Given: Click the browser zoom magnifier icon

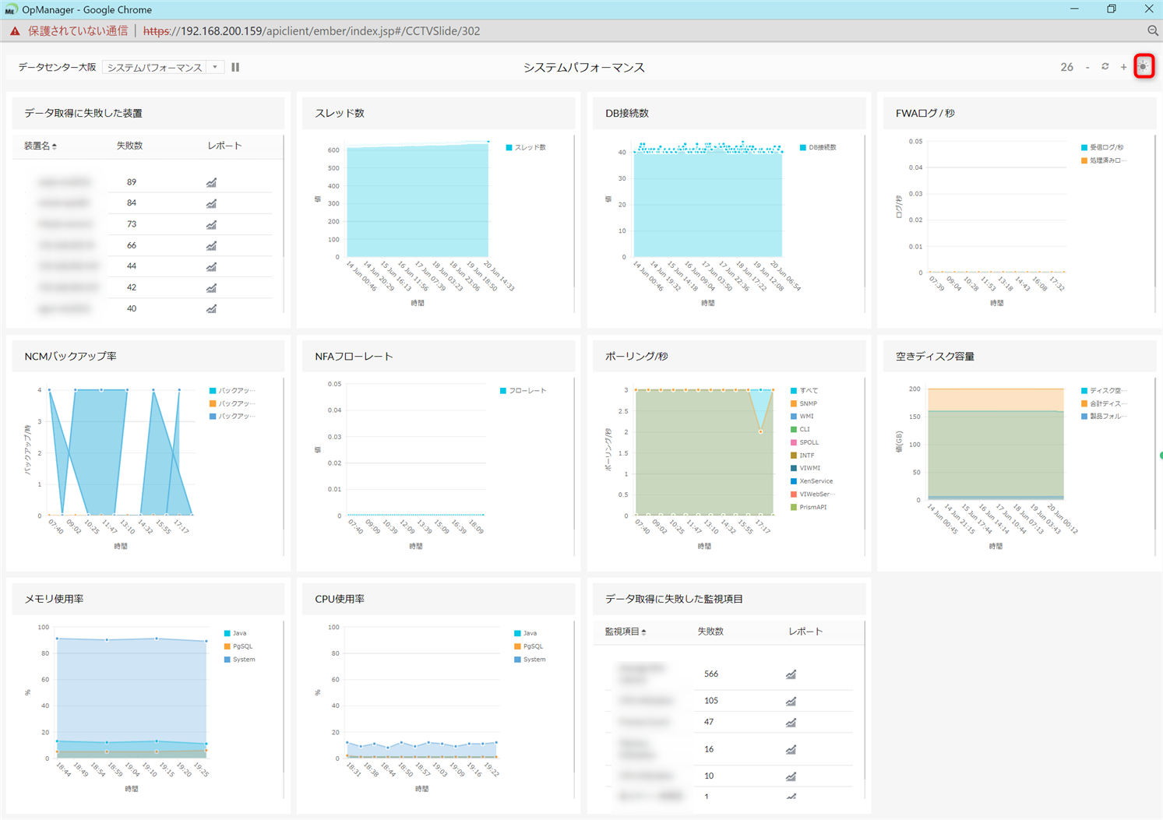Looking at the screenshot, I should click(x=1152, y=31).
